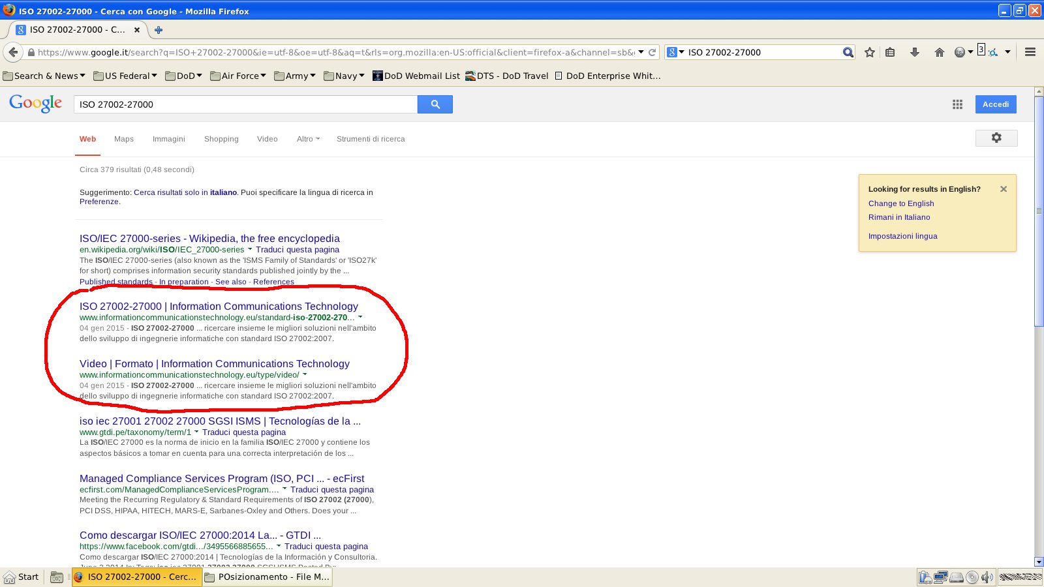
Task: Open the Downloads arrow icon
Action: pyautogui.click(x=915, y=52)
